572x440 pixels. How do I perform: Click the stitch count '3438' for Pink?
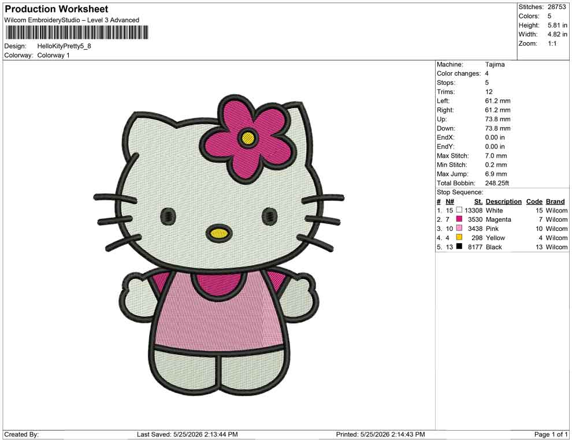pos(476,229)
